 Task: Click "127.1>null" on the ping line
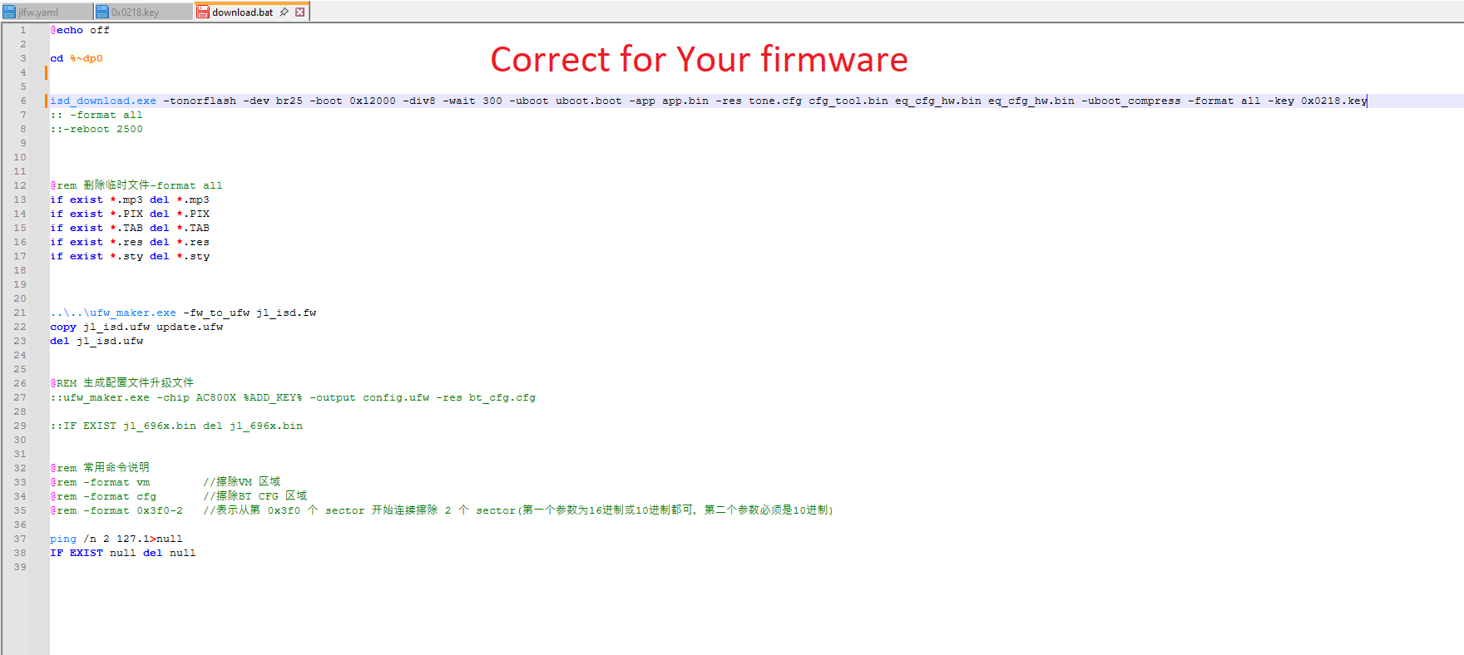150,539
